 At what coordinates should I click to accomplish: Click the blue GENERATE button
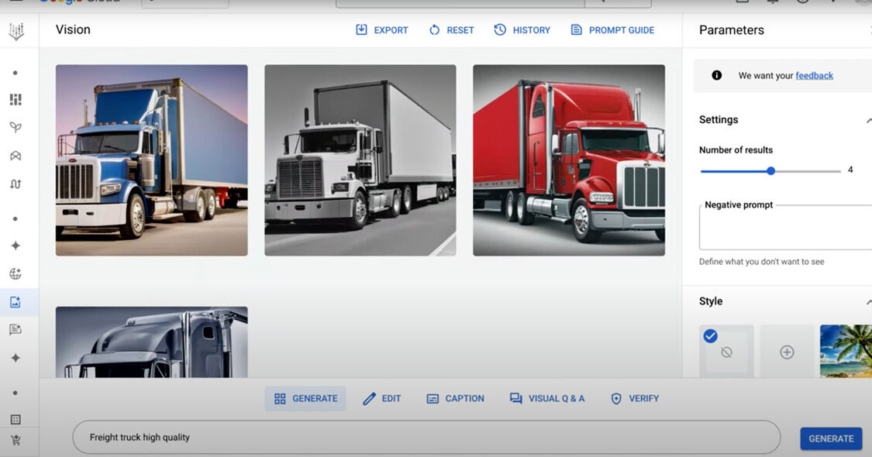(831, 438)
